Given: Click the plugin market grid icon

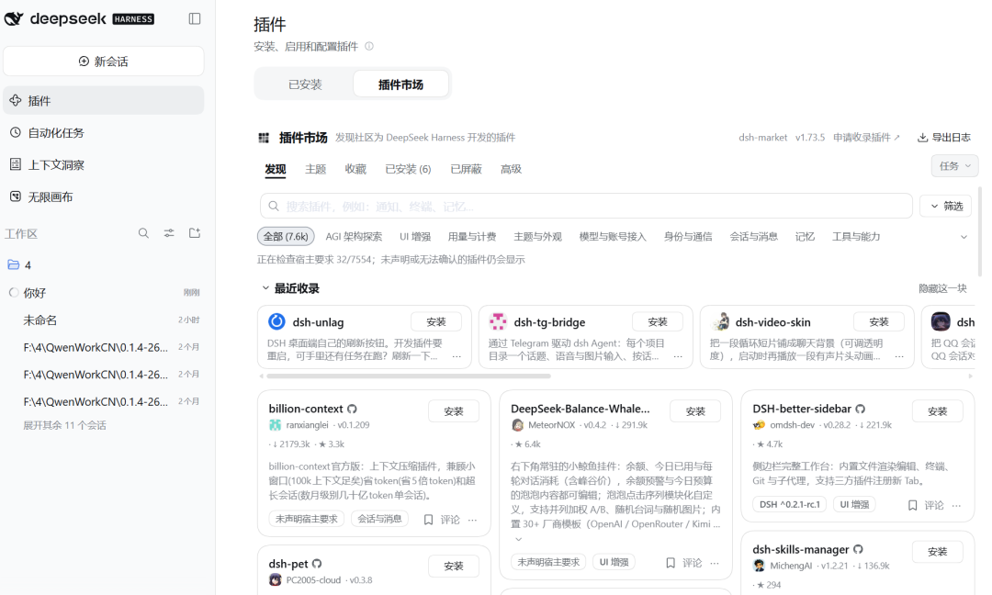Looking at the screenshot, I should [264, 138].
